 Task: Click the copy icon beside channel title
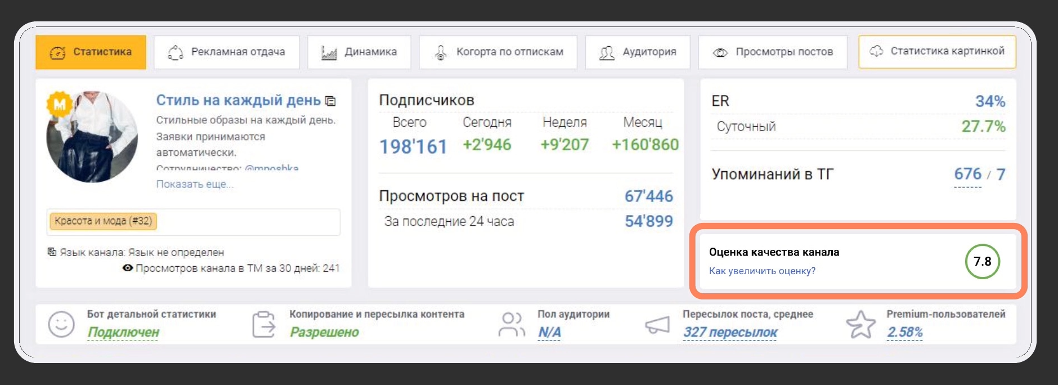click(331, 101)
